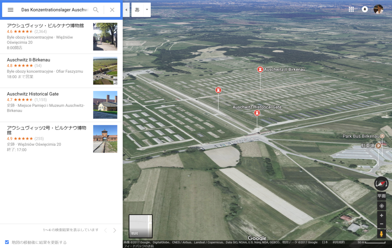Click the Auschwitz II-Birkenau aerial photo

105,71
